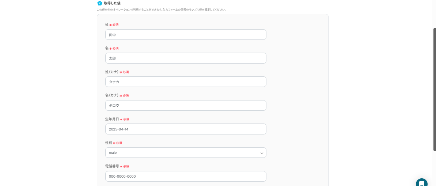Click the 名 field containing 太郎
This screenshot has height=186, width=436.
click(186, 58)
